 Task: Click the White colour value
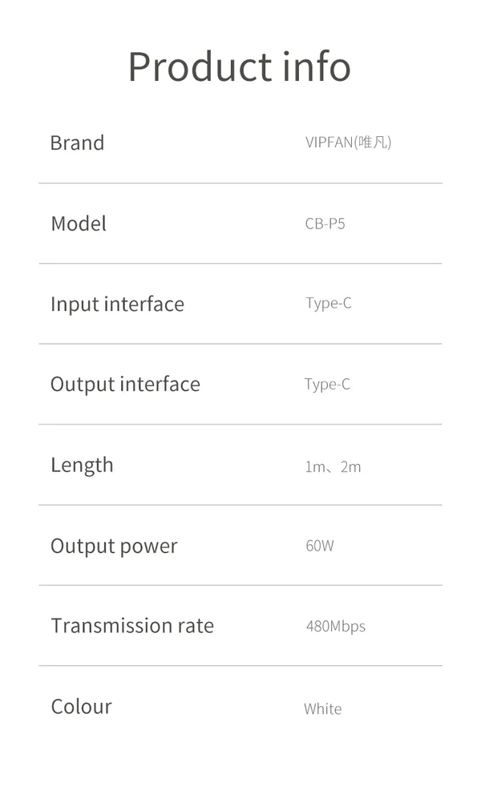[x=322, y=708]
